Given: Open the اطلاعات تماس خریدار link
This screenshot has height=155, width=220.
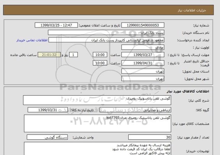Looking at the screenshot, I should point(32,40).
